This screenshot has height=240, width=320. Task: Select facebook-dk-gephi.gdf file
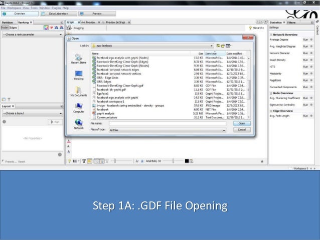pos(111,90)
